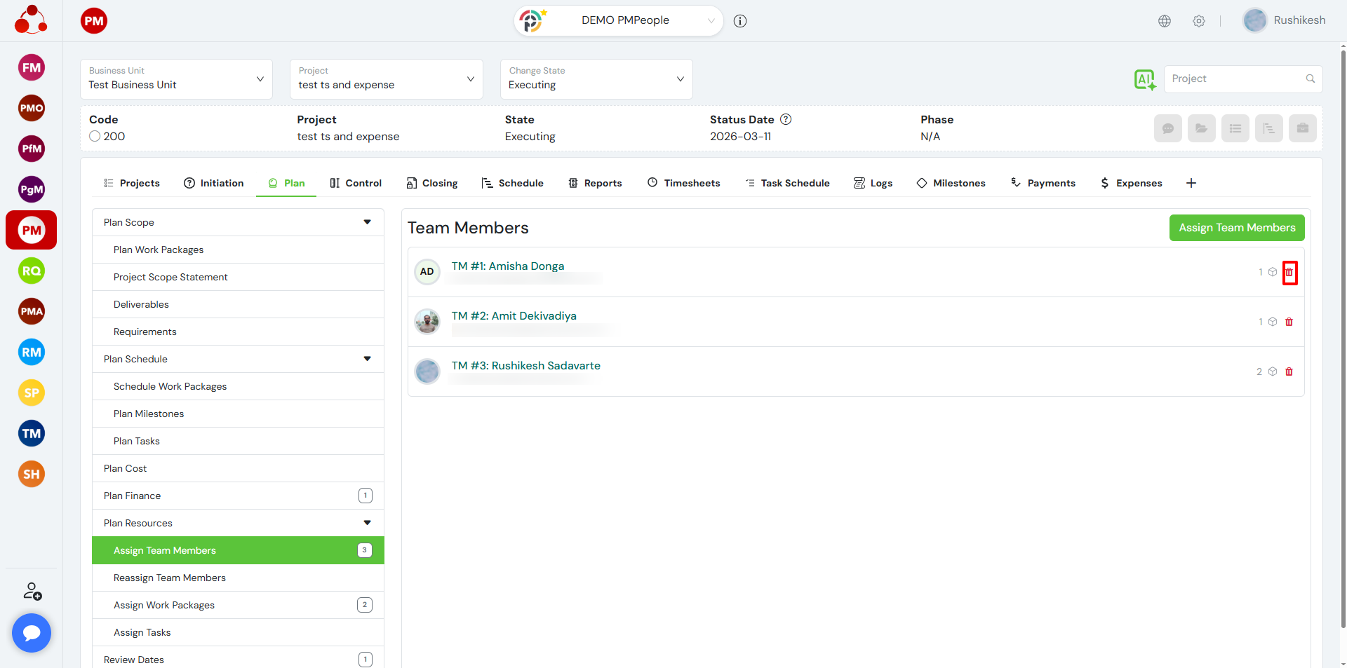
Task: Open the AI assistant icon
Action: (1144, 80)
